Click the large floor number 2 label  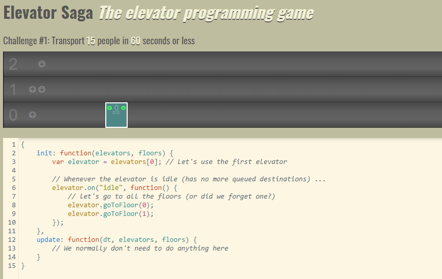tap(13, 64)
